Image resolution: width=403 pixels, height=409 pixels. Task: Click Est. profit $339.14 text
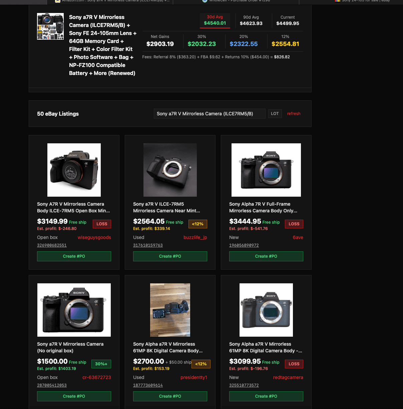click(151, 229)
